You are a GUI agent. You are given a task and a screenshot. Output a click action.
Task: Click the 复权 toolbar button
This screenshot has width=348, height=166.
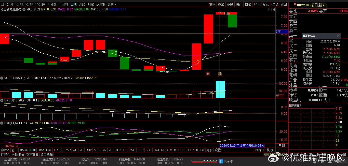212,4
